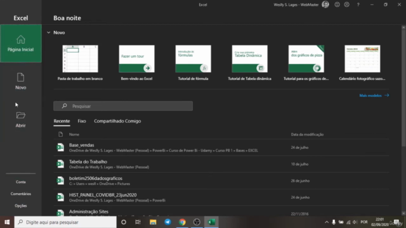406x228 pixels.
Task: Click the Mais modelos link
Action: coord(374,96)
